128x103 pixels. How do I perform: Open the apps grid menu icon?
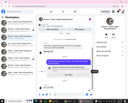tap(113, 12)
